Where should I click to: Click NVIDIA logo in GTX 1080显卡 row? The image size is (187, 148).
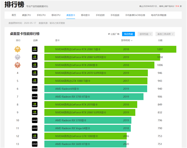point(35,136)
